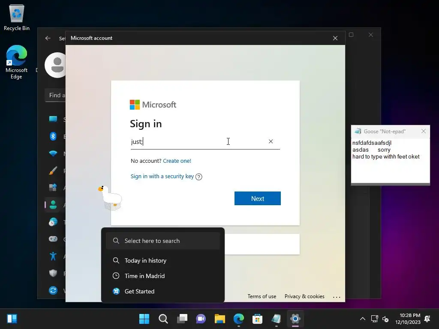Image resolution: width=439 pixels, height=329 pixels.
Task: Click the user avatar in Settings
Action: coord(55,65)
